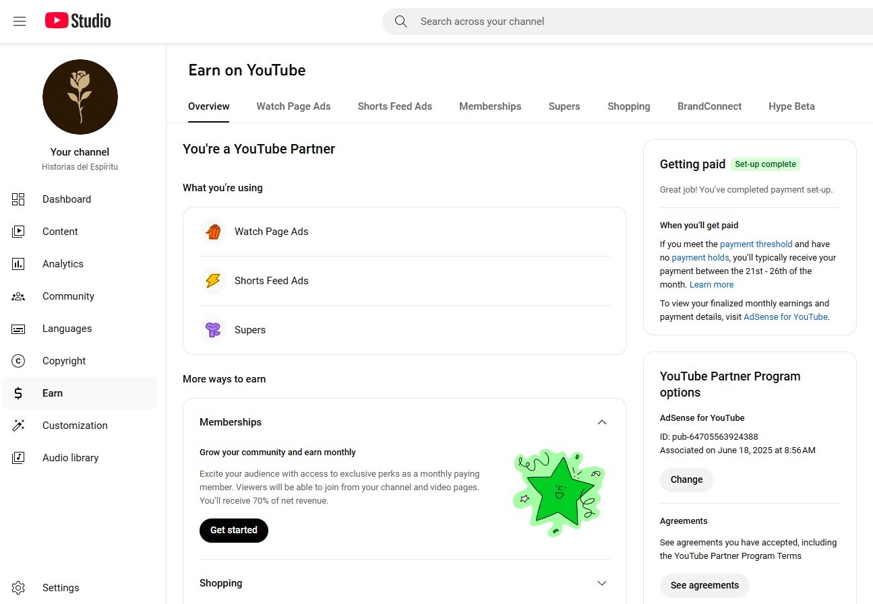Open the BrandConnect tab

[x=709, y=106]
